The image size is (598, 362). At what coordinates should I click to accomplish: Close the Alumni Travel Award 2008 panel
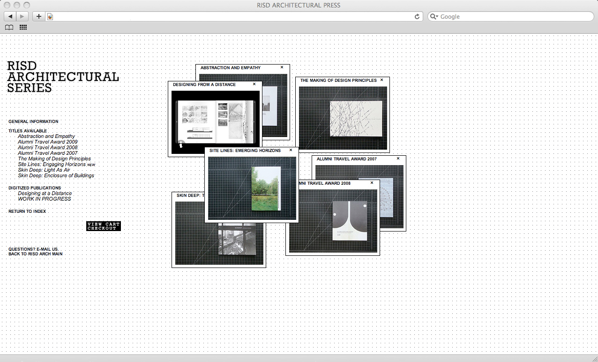[x=372, y=183]
